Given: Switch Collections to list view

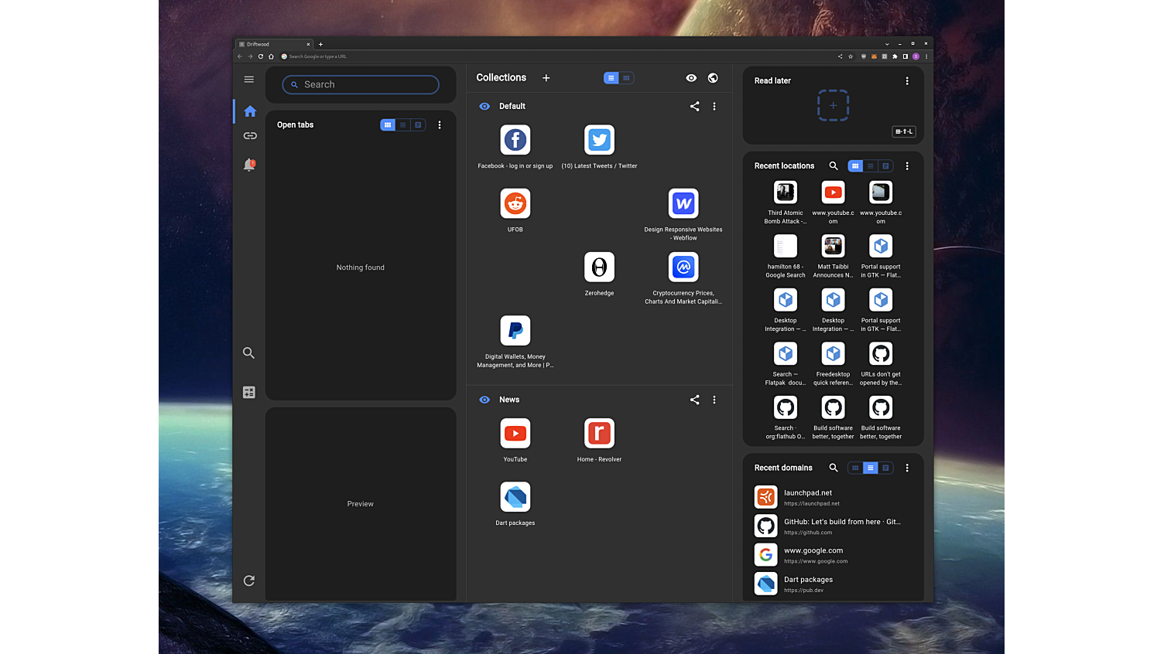Looking at the screenshot, I should click(x=611, y=78).
